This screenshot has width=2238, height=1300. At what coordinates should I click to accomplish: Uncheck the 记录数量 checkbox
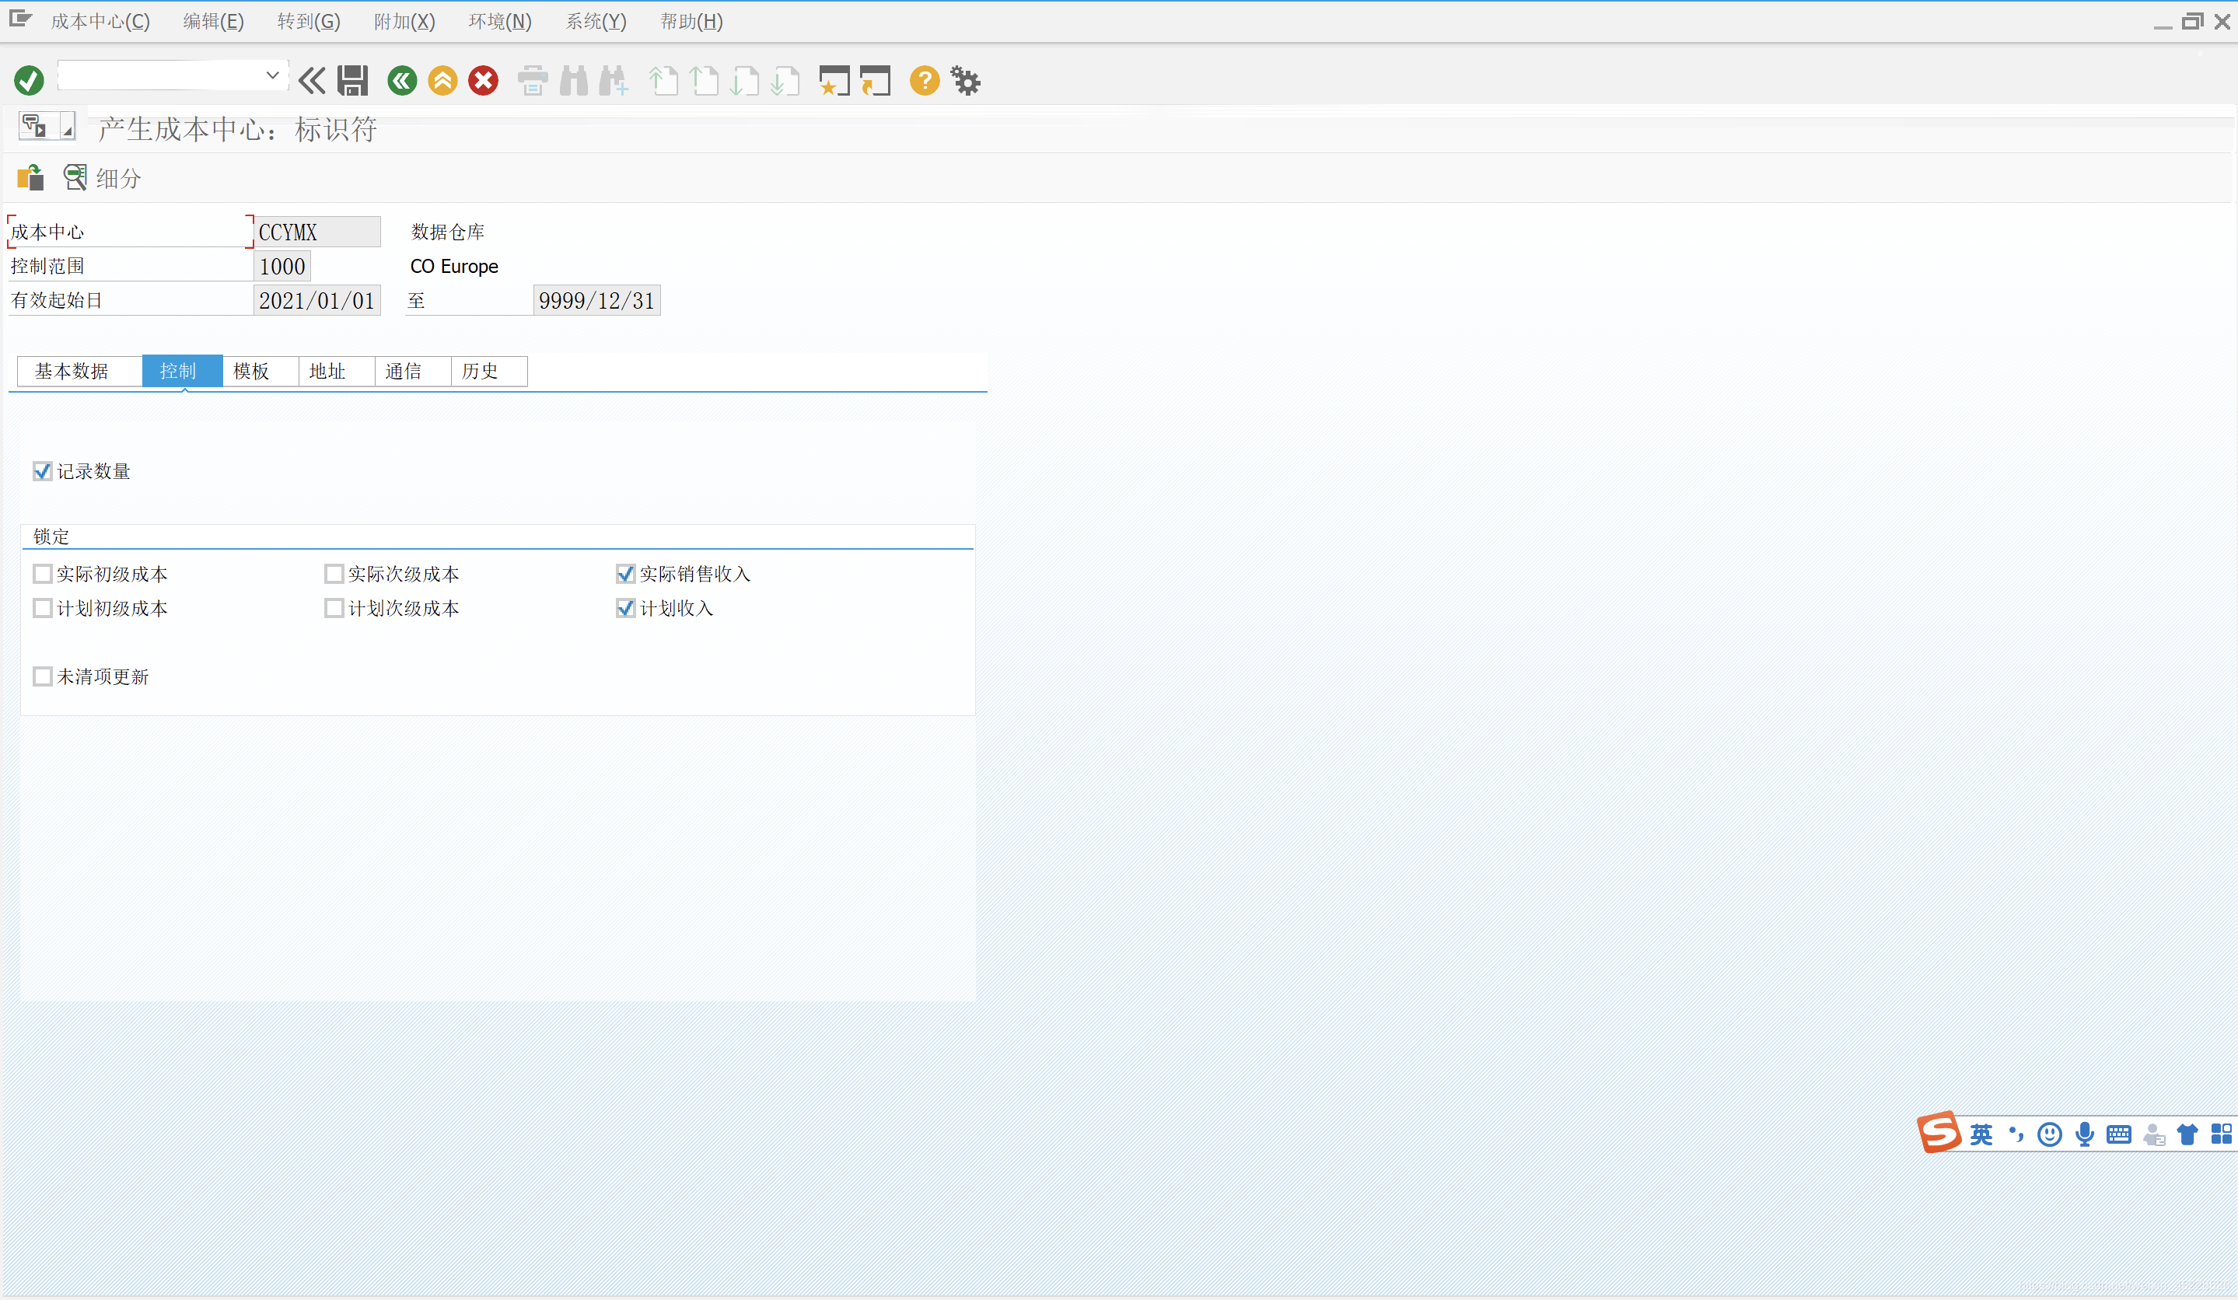pos(42,470)
